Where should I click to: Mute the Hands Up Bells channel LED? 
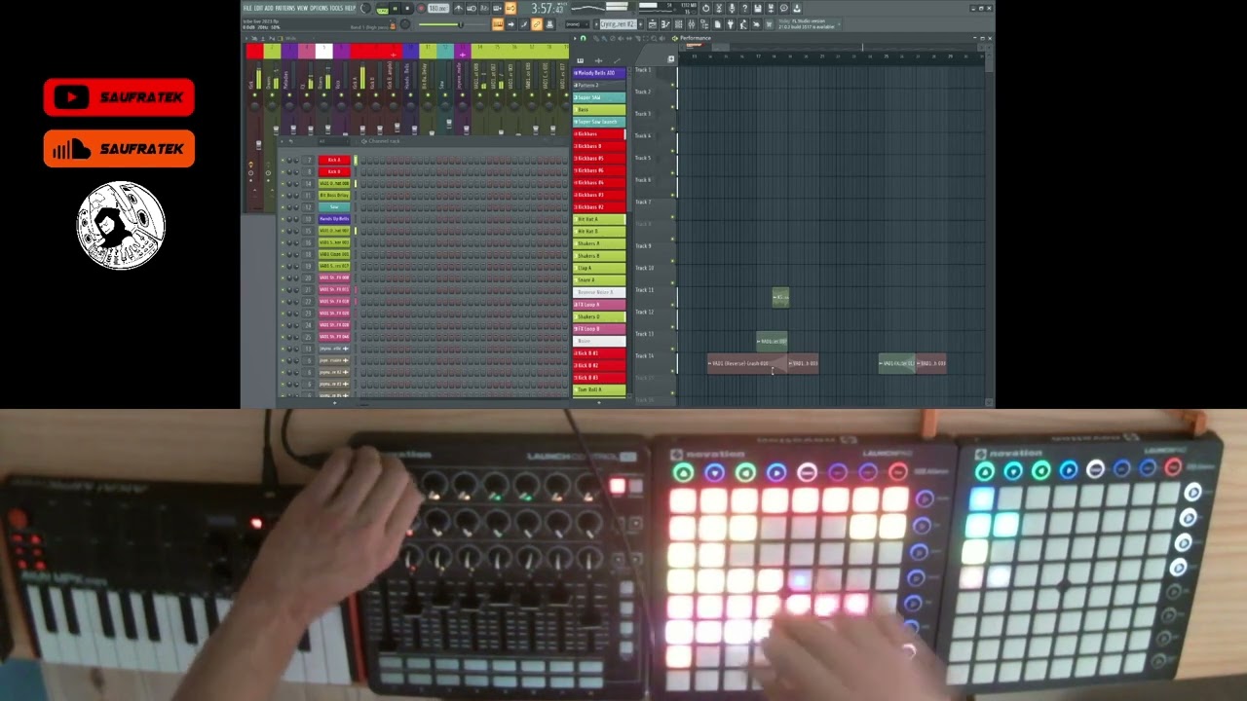pos(283,219)
